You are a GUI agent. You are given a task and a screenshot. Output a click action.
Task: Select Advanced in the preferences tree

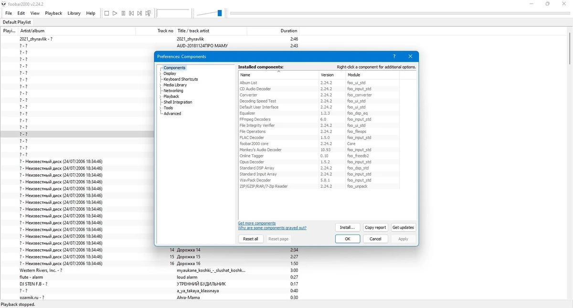click(x=172, y=114)
